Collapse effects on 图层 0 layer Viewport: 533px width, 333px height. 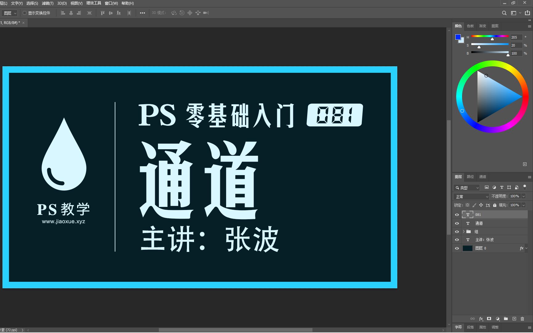click(526, 249)
